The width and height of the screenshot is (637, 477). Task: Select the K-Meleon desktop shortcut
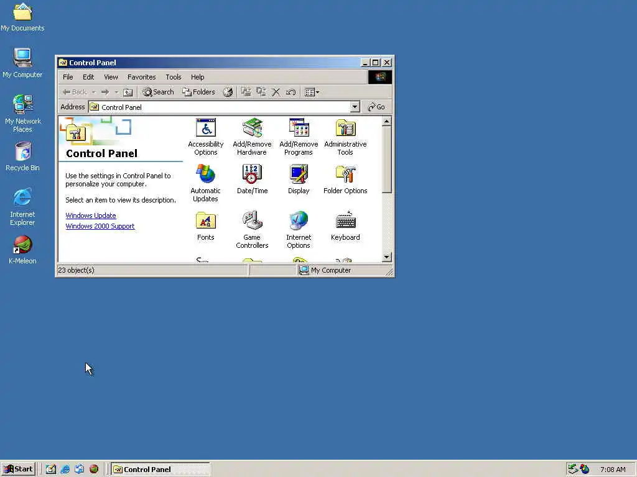(22, 250)
